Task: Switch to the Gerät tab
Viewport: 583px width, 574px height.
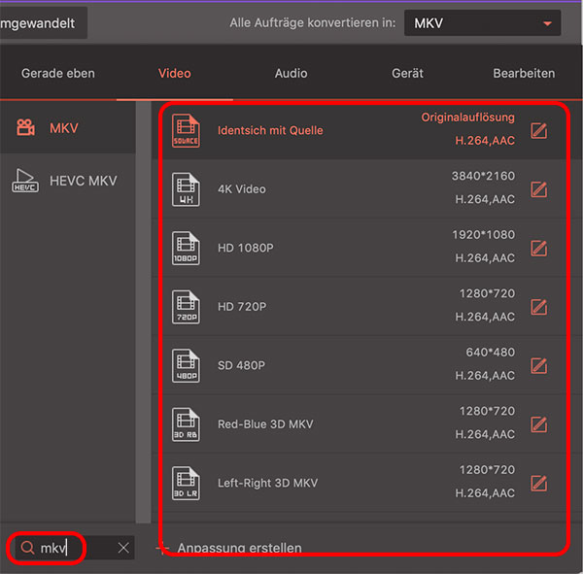Action: tap(407, 73)
